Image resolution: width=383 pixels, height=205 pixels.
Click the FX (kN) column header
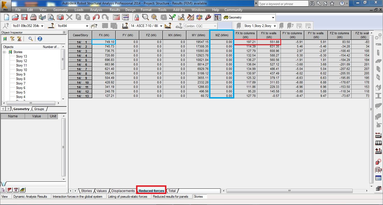pyautogui.click(x=104, y=35)
